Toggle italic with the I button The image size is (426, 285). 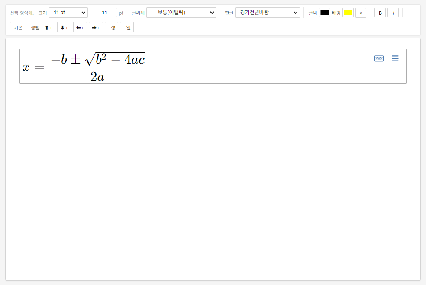pyautogui.click(x=393, y=13)
